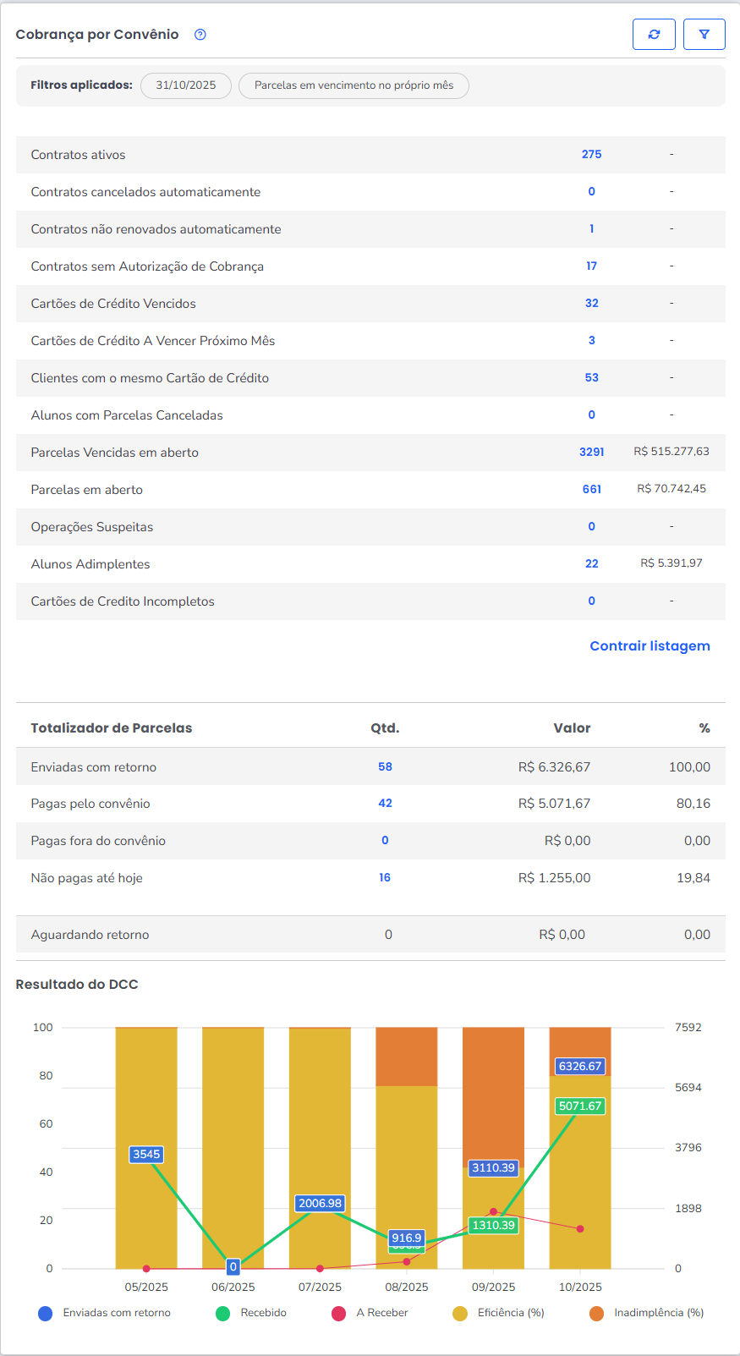Click the refresh icon button
This screenshot has height=1356, width=740.
coord(654,35)
